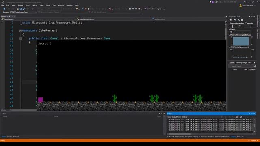Open the Window menu
260x146 pixels.
(69, 5)
